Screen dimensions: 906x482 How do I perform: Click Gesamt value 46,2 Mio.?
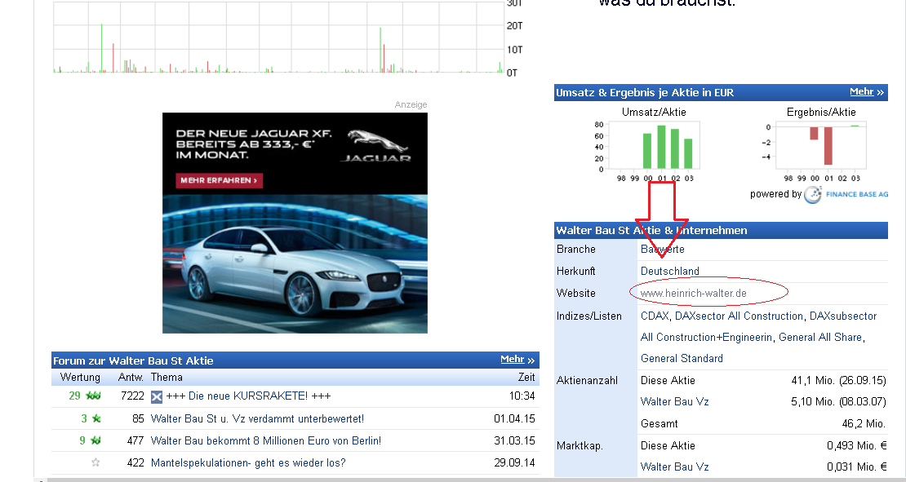864,424
